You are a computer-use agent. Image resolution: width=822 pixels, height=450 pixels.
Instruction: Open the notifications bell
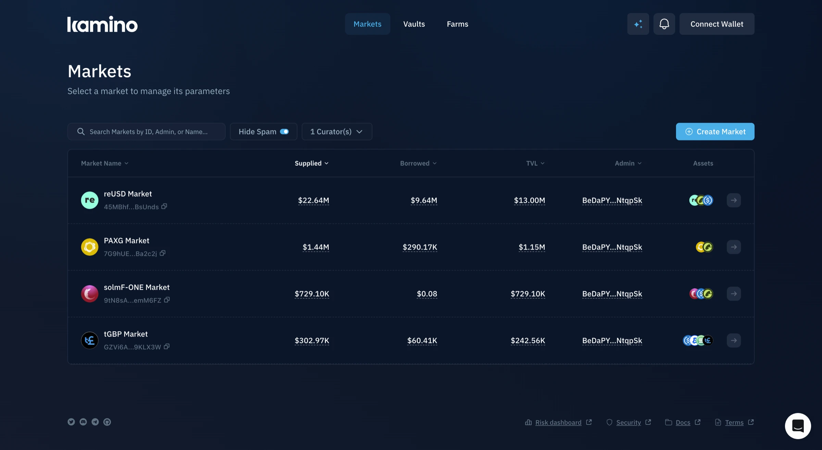coord(664,24)
